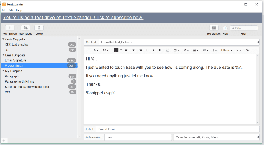Viewport: 264px width, 145px height.
Task: Toggle bold formatting
Action: pyautogui.click(x=147, y=50)
